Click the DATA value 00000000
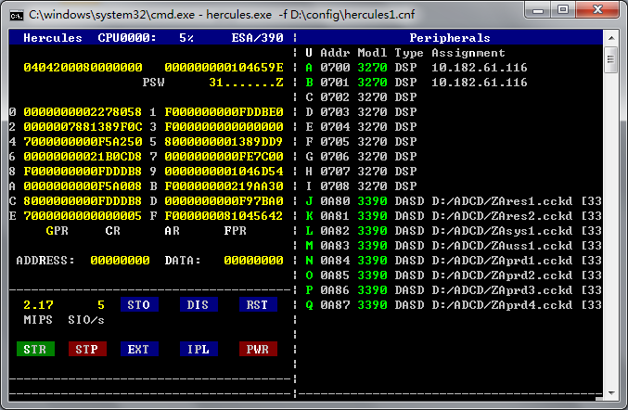628x410 pixels. [253, 261]
